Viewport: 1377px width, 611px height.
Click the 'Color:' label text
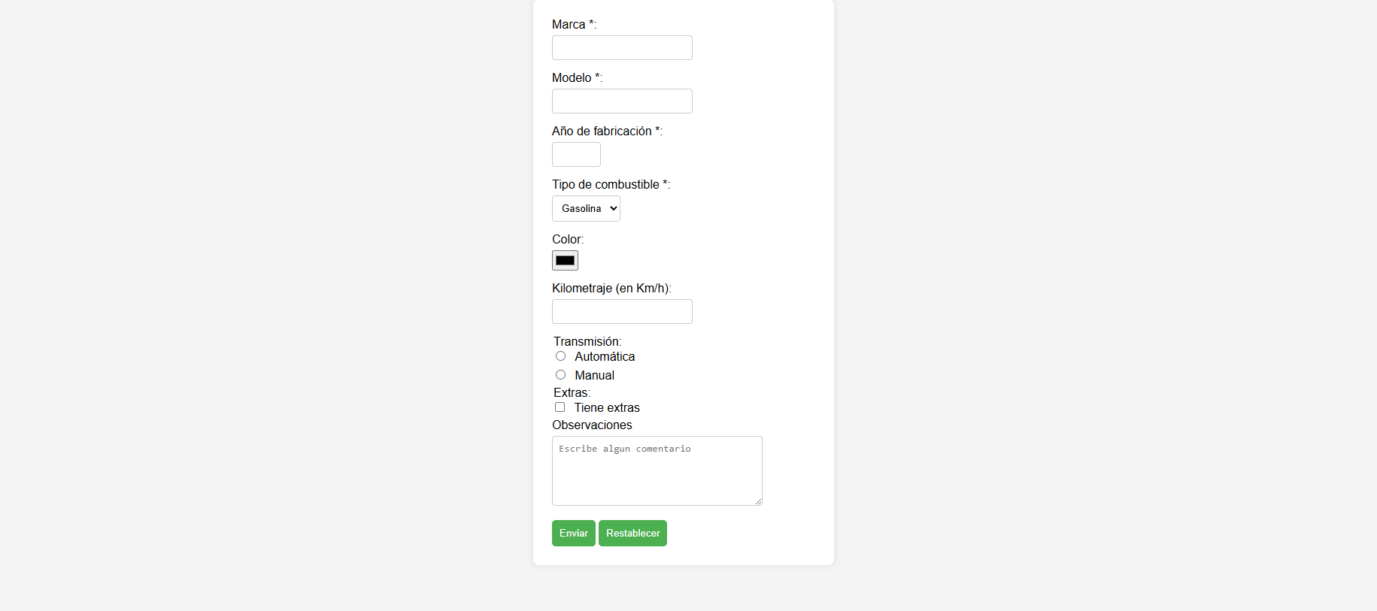pyautogui.click(x=568, y=240)
